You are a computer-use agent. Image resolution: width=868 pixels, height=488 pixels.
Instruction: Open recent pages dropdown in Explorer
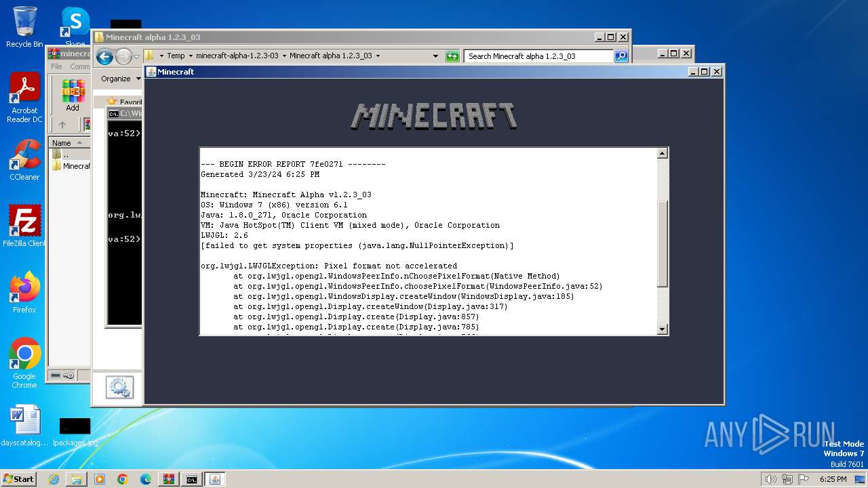point(136,56)
